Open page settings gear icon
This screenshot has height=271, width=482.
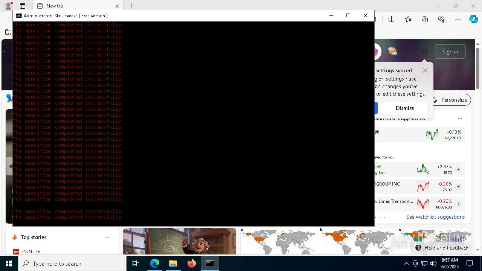[424, 52]
